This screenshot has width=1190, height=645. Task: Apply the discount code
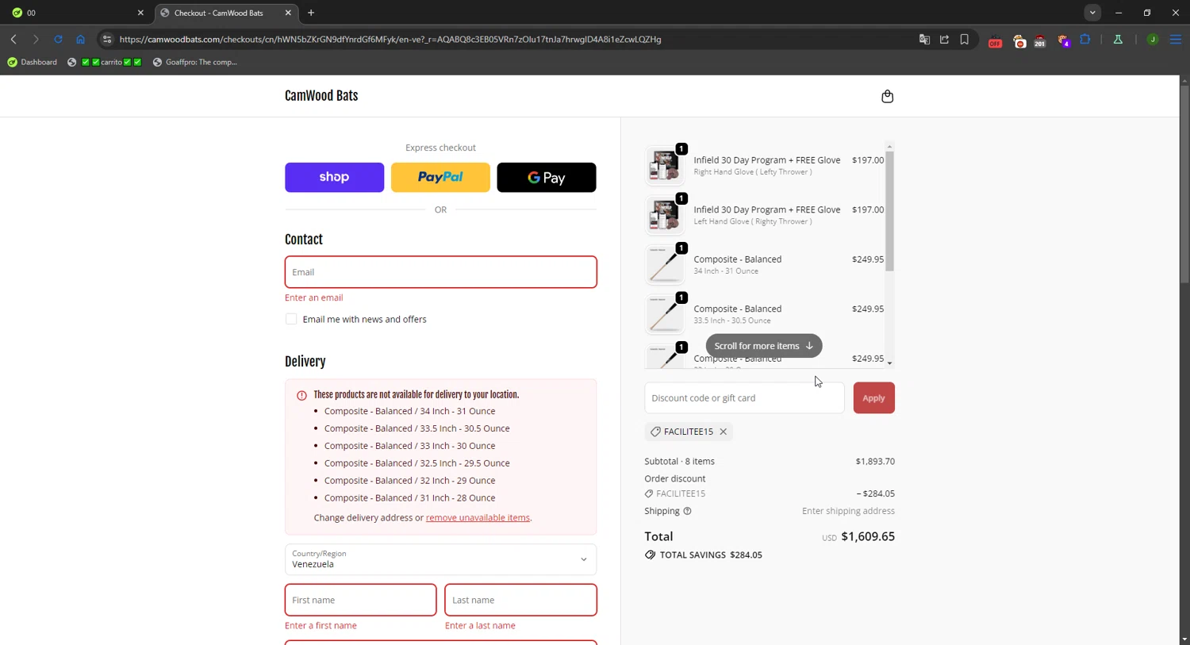click(873, 397)
